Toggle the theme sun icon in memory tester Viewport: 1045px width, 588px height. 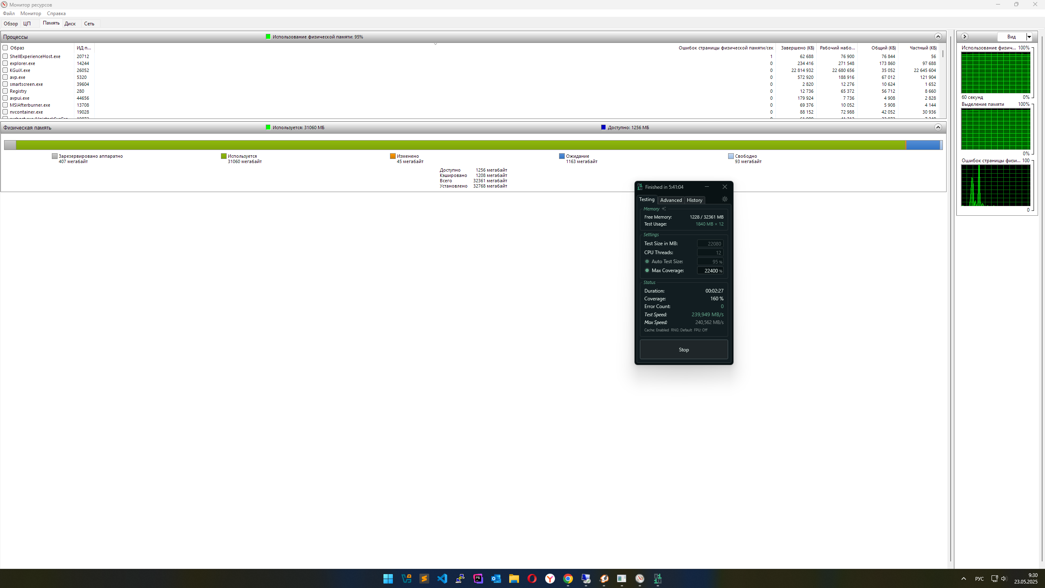(x=724, y=199)
